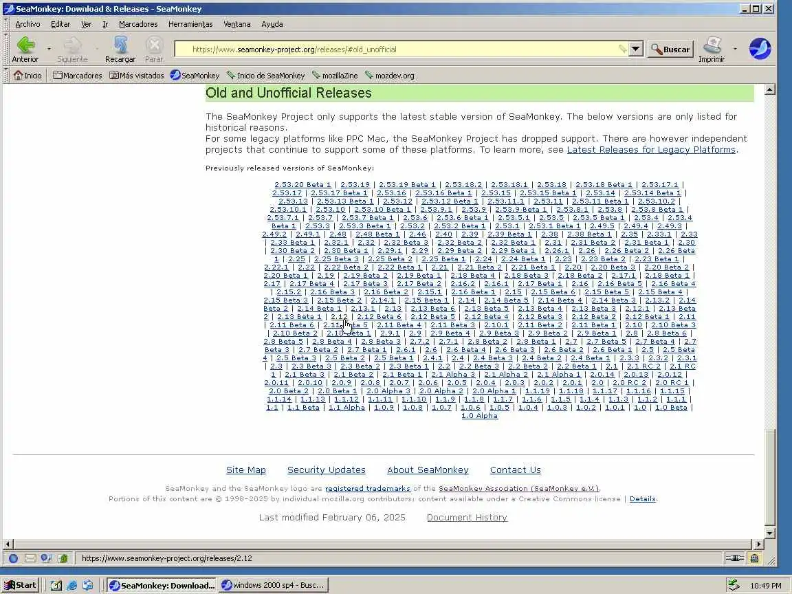Open Ventana menu
Image resolution: width=792 pixels, height=594 pixels.
click(x=237, y=24)
